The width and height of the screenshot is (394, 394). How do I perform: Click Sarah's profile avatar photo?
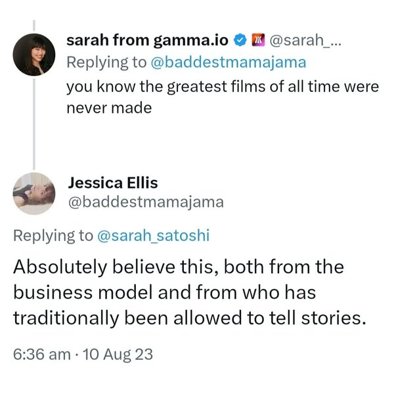point(34,55)
